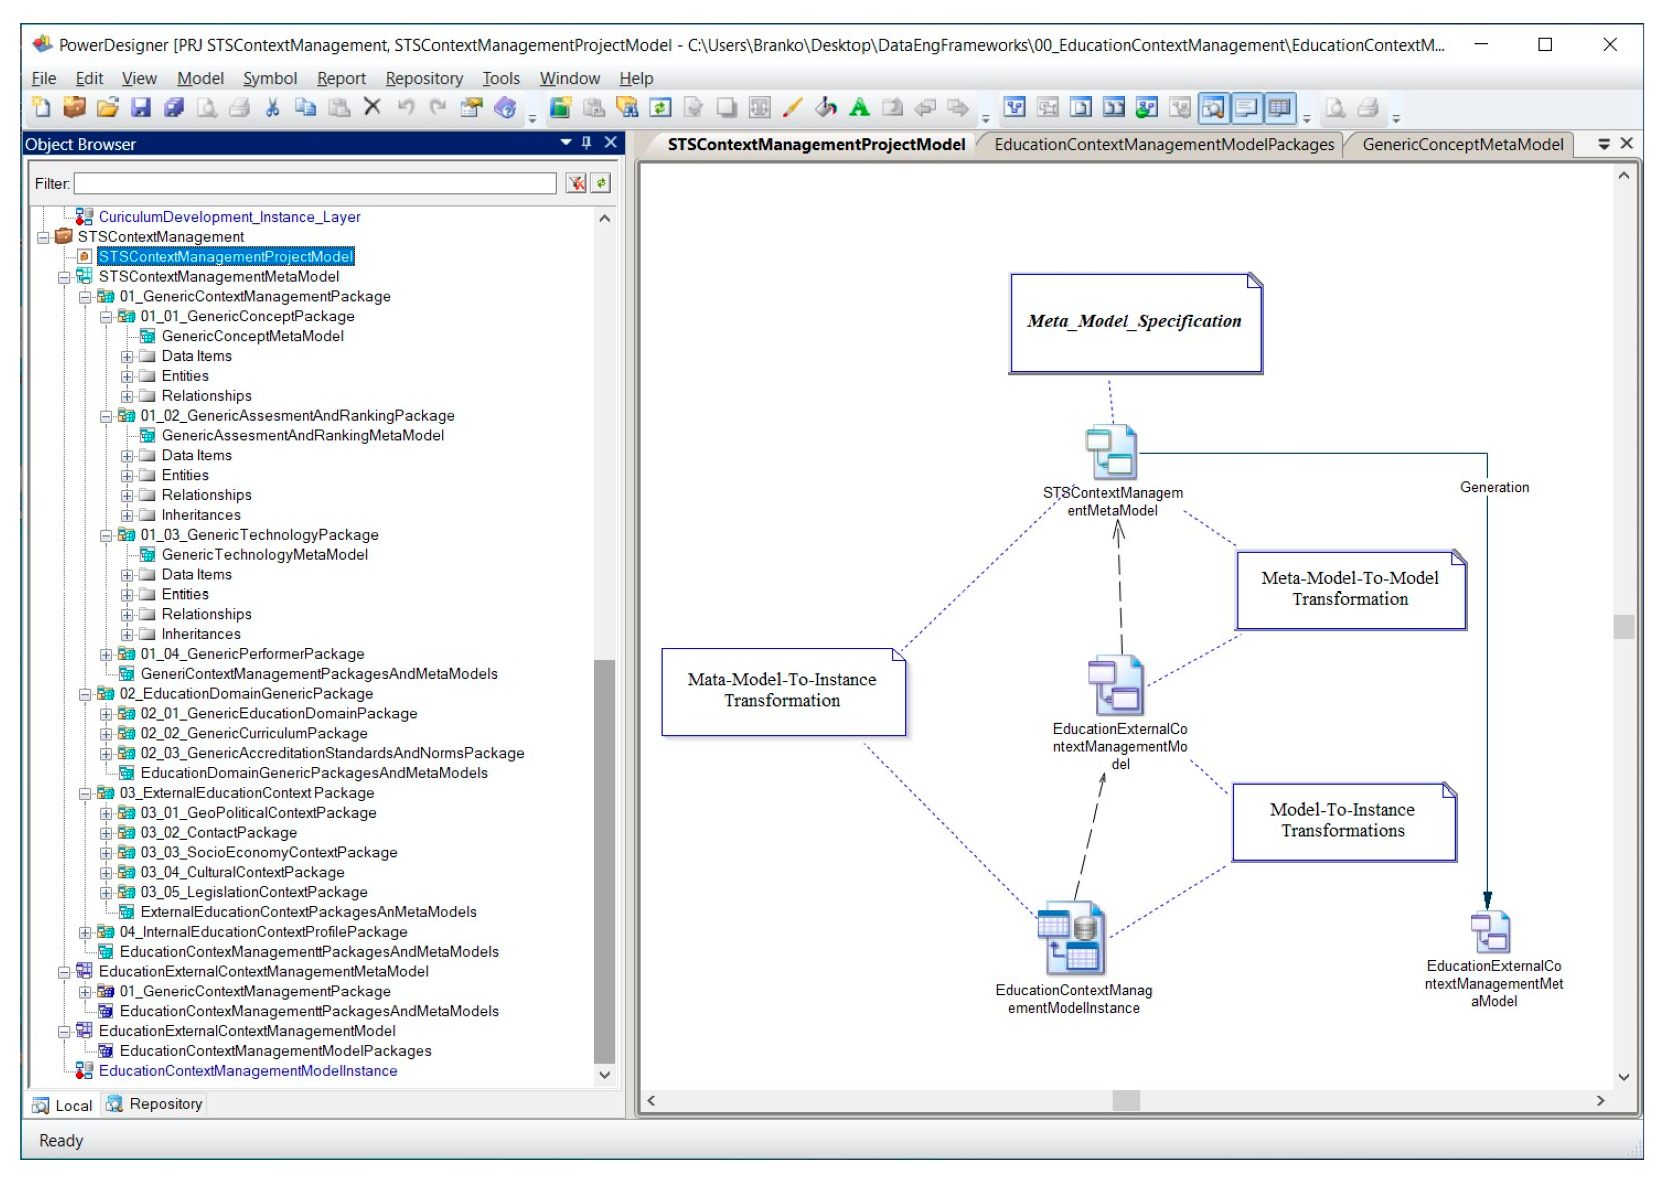
Task: Open the Repository menu
Action: 424,79
